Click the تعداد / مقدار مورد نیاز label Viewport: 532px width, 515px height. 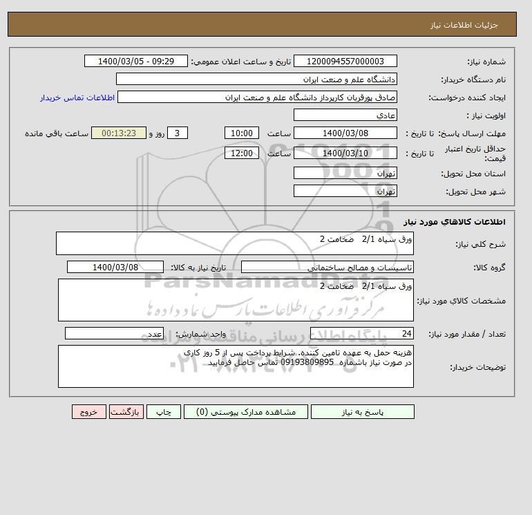[467, 334]
